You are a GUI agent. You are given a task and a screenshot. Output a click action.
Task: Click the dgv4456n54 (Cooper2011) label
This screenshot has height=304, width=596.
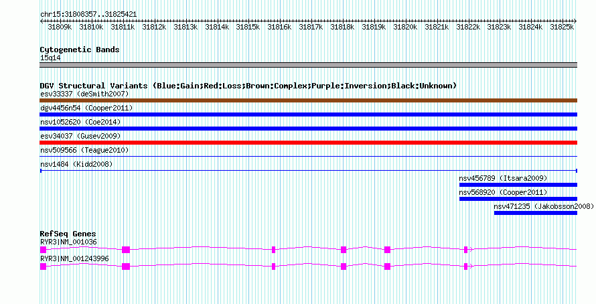tap(86, 108)
